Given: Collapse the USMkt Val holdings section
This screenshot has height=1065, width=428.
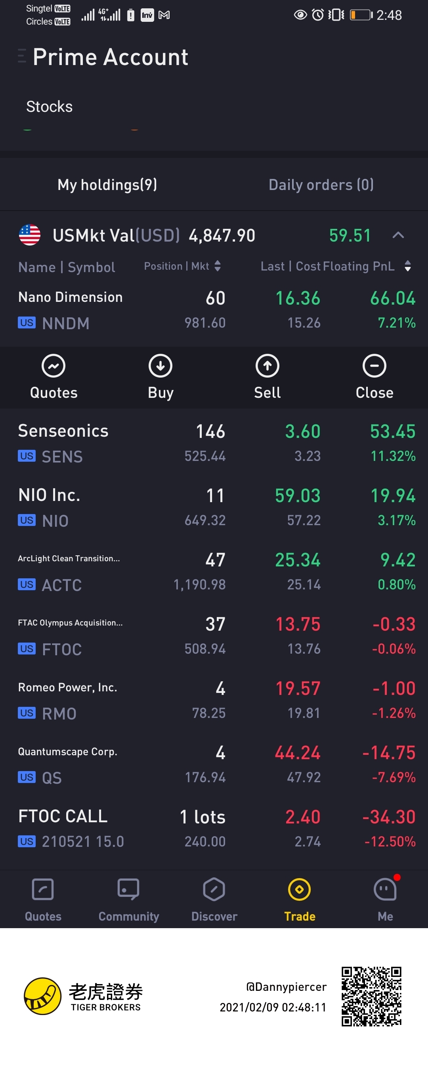Looking at the screenshot, I should pos(398,235).
